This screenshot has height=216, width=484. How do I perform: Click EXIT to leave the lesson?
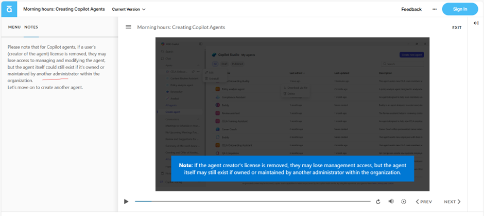[457, 28]
